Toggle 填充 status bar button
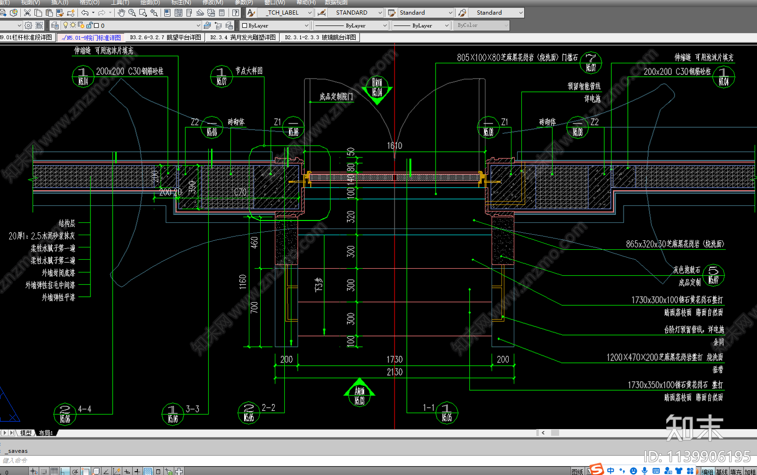The image size is (757, 475). [736, 471]
